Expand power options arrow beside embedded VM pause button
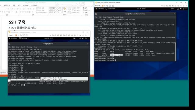Viewport: 195px width, 110px height. coord(18,35)
